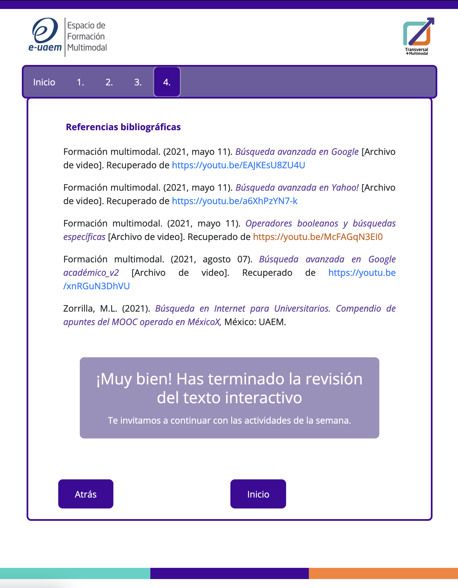Click the Transversal +Multimodal arrow logo
Screen dimensions: 458x588
[418, 36]
